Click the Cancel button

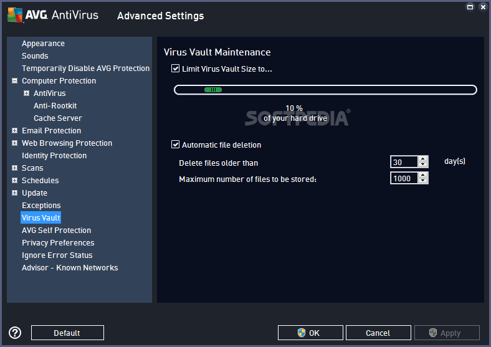coord(378,333)
